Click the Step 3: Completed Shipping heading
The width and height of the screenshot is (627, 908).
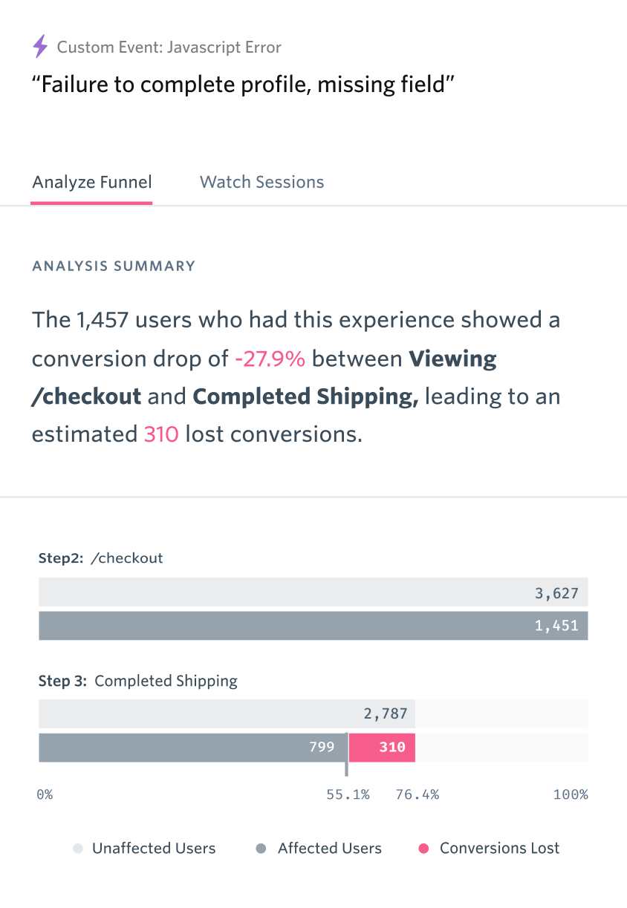tap(138, 681)
